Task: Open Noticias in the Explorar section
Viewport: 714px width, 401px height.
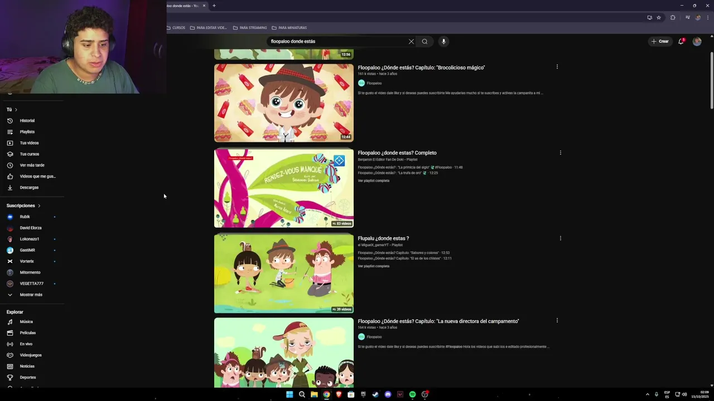Action: click(x=27, y=366)
